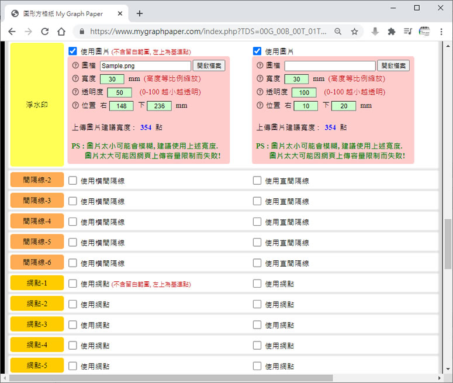Click the horizontal scrollbar thumb
The width and height of the screenshot is (453, 383).
171,378
